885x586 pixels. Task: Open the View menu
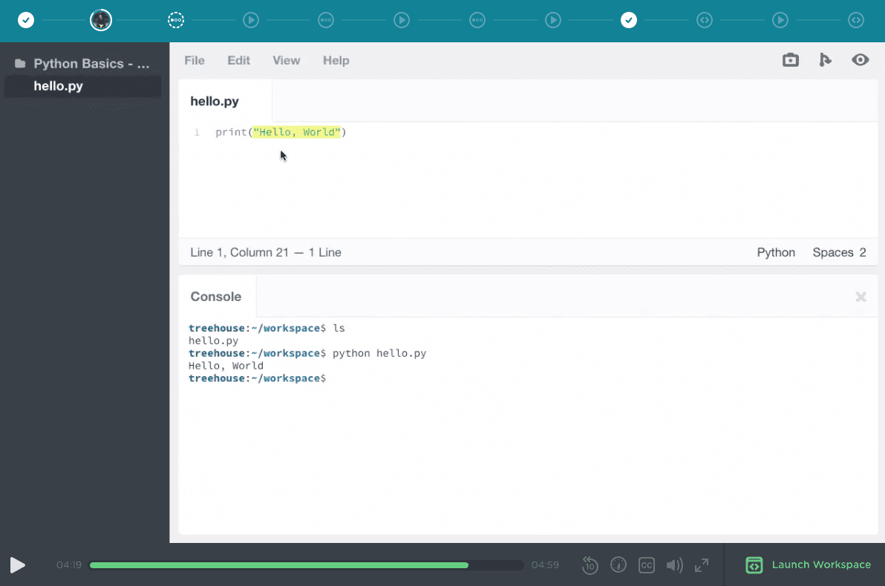pos(286,61)
